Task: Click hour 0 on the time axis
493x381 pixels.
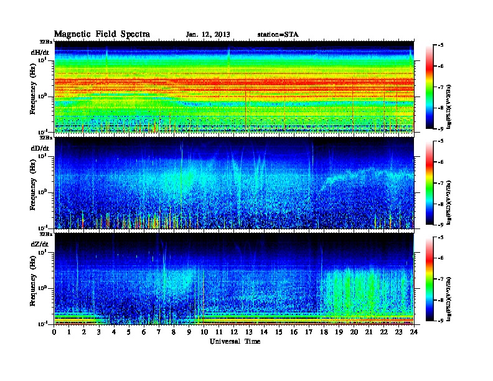Action: (54, 332)
